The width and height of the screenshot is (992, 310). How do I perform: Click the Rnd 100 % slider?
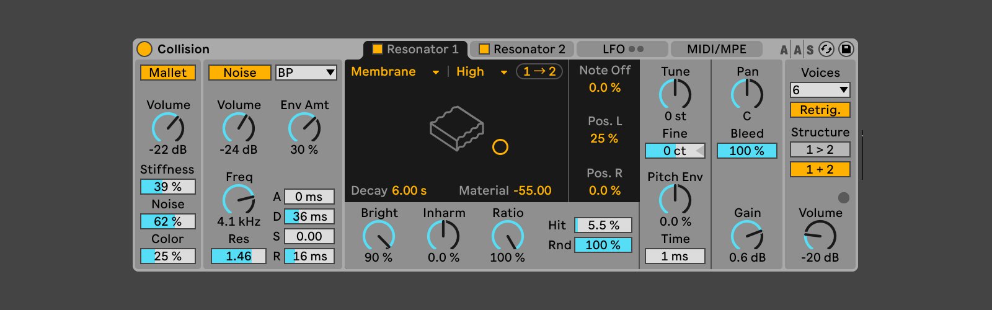coord(603,245)
